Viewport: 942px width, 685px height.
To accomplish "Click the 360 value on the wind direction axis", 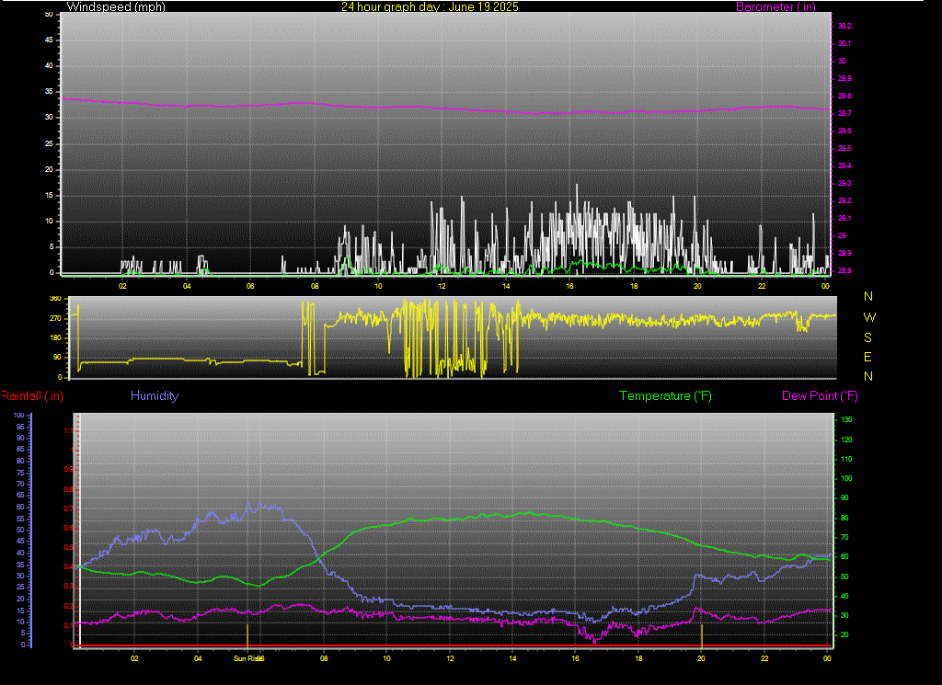I will (55, 299).
